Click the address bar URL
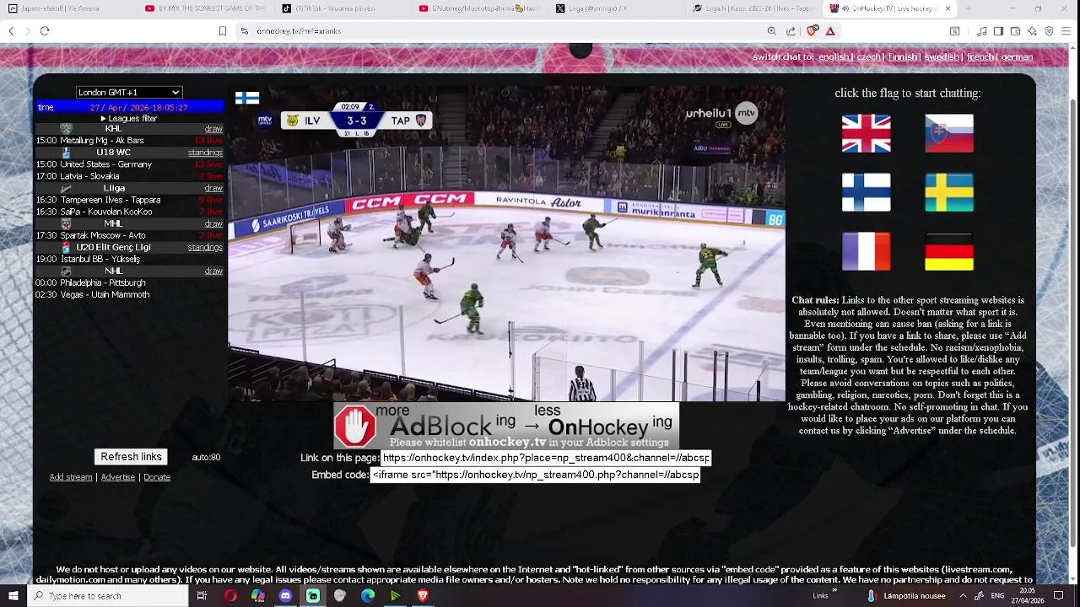1080x607 pixels. [x=299, y=31]
